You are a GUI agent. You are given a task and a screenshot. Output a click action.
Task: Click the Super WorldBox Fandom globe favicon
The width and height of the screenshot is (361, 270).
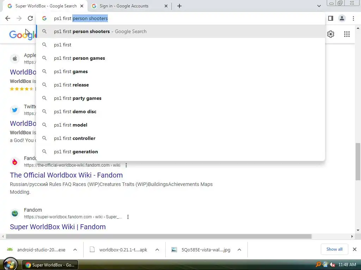point(15,213)
